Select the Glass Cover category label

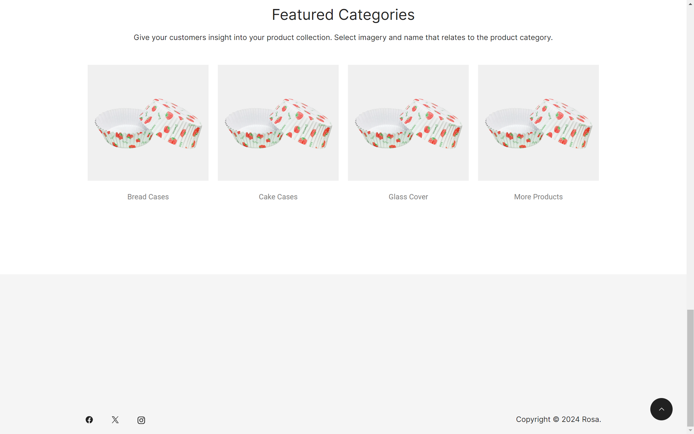point(408,197)
